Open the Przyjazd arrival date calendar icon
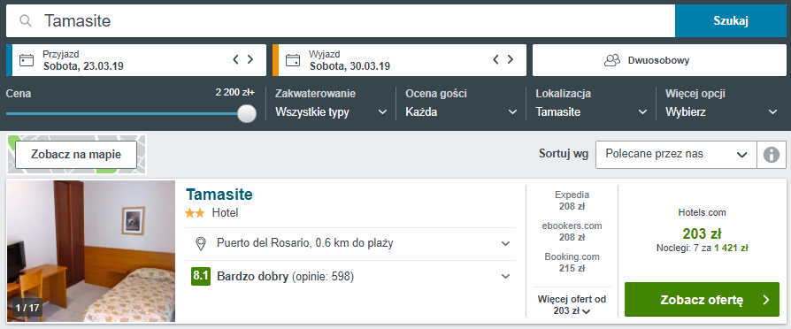This screenshot has width=791, height=329. click(x=27, y=60)
